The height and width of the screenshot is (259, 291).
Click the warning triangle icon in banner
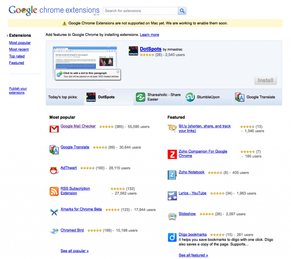tap(65, 23)
